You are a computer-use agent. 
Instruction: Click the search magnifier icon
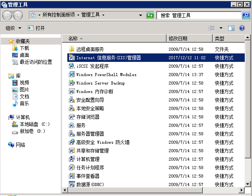coord(246,15)
